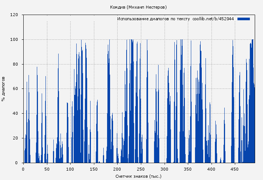Click the blue legend color swatch
Viewport: 263px width, 180px height.
point(243,19)
